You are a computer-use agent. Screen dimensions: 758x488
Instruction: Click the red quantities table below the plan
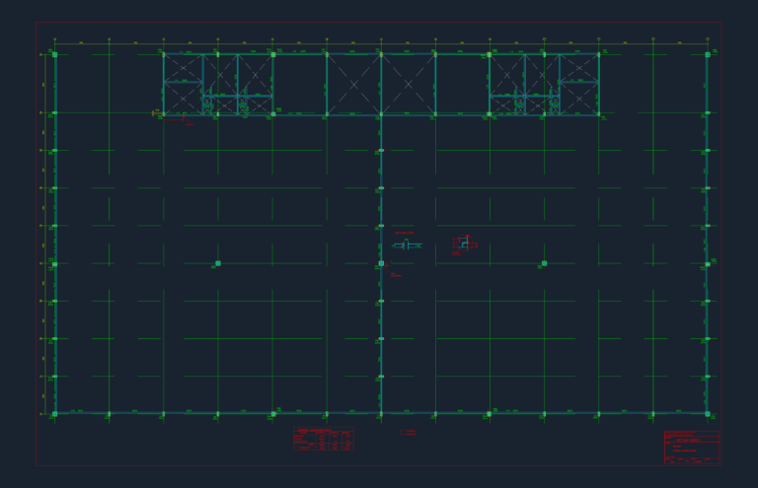[324, 439]
